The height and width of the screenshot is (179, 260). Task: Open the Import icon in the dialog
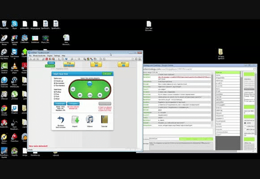[x=75, y=119]
